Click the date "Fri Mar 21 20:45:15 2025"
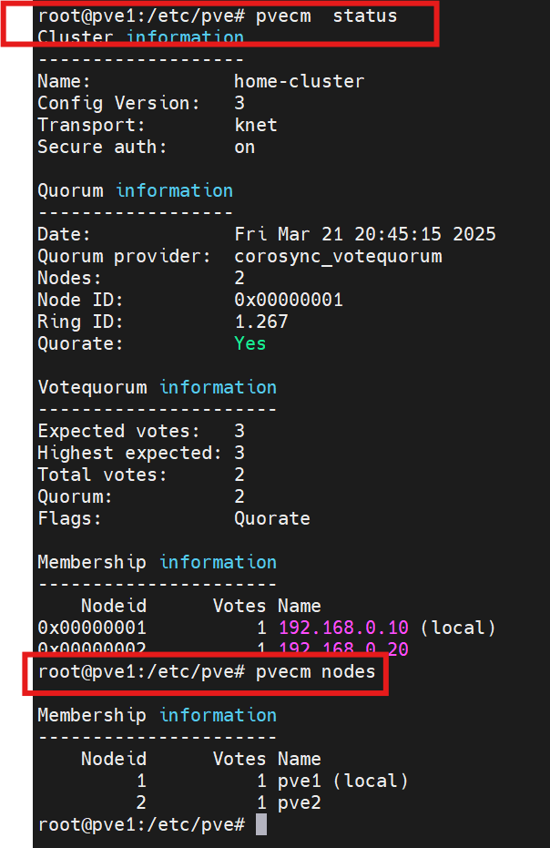The width and height of the screenshot is (550, 848). (364, 234)
